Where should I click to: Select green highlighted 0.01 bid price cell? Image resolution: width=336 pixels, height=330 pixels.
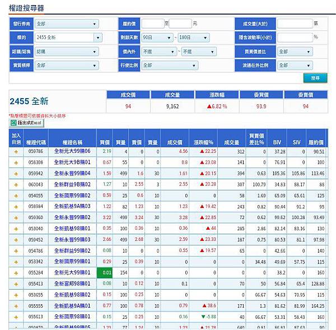[105, 273]
